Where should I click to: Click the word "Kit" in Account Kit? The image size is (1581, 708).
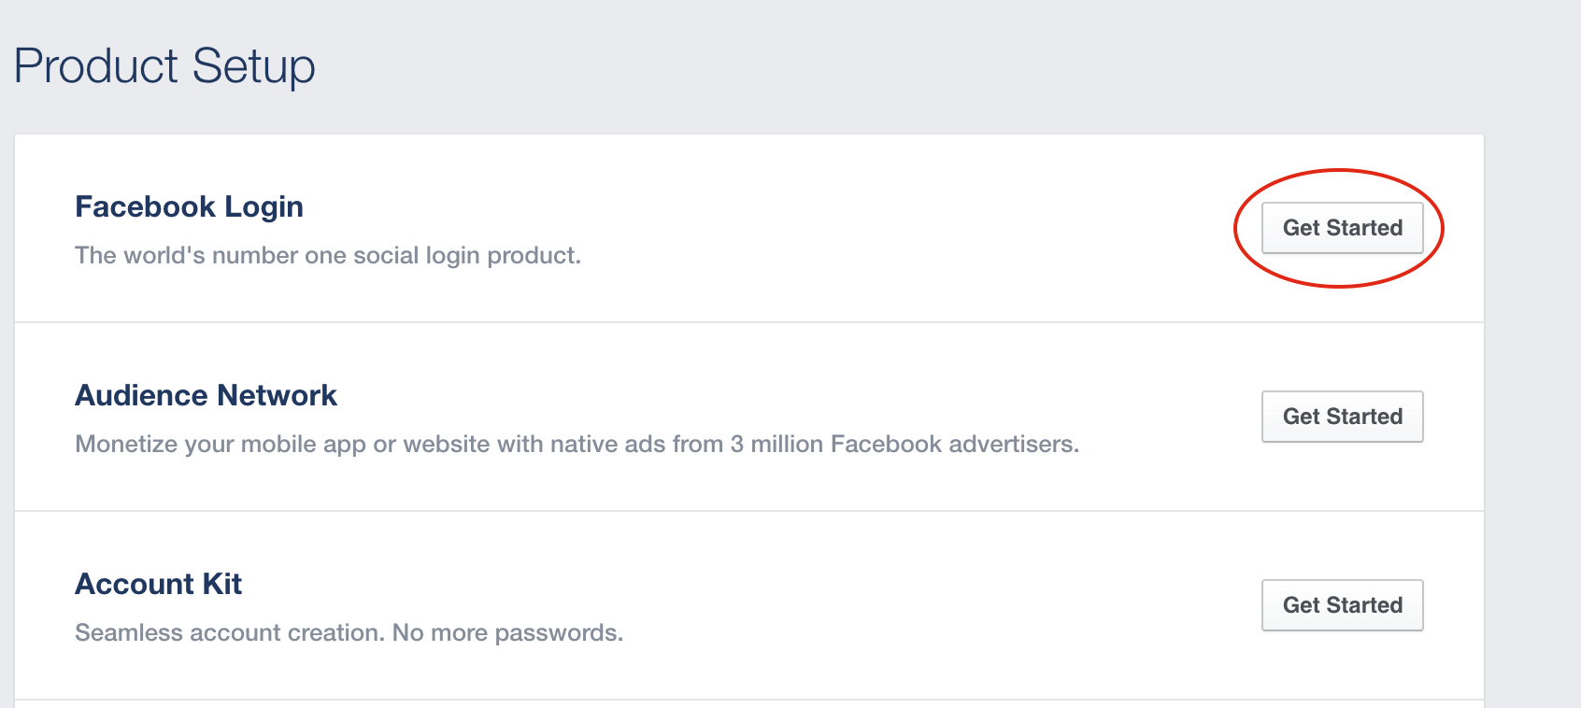pos(222,584)
